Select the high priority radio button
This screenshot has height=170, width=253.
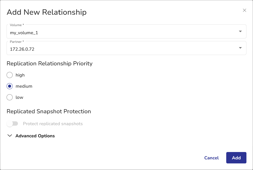click(10, 75)
